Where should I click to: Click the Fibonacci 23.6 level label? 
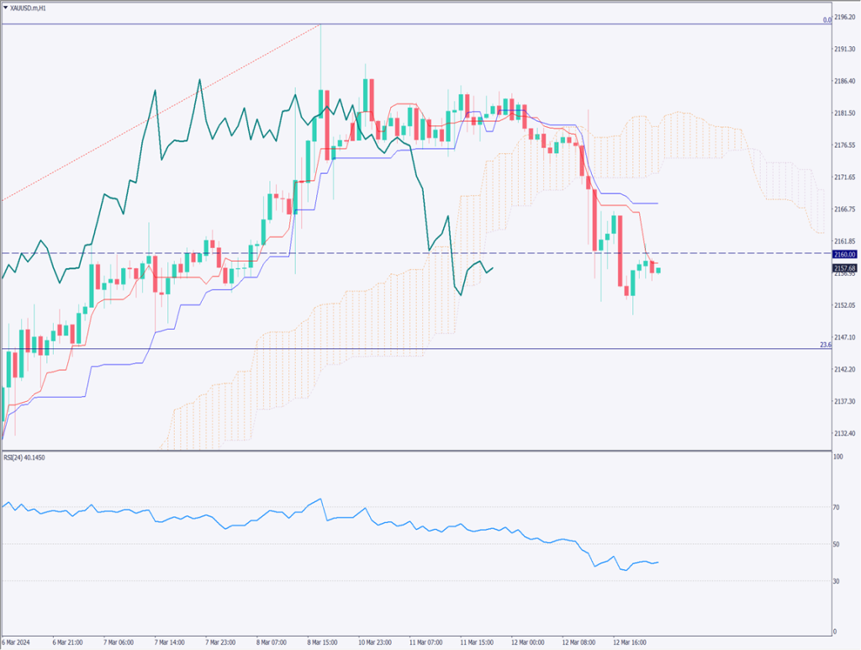(x=825, y=345)
